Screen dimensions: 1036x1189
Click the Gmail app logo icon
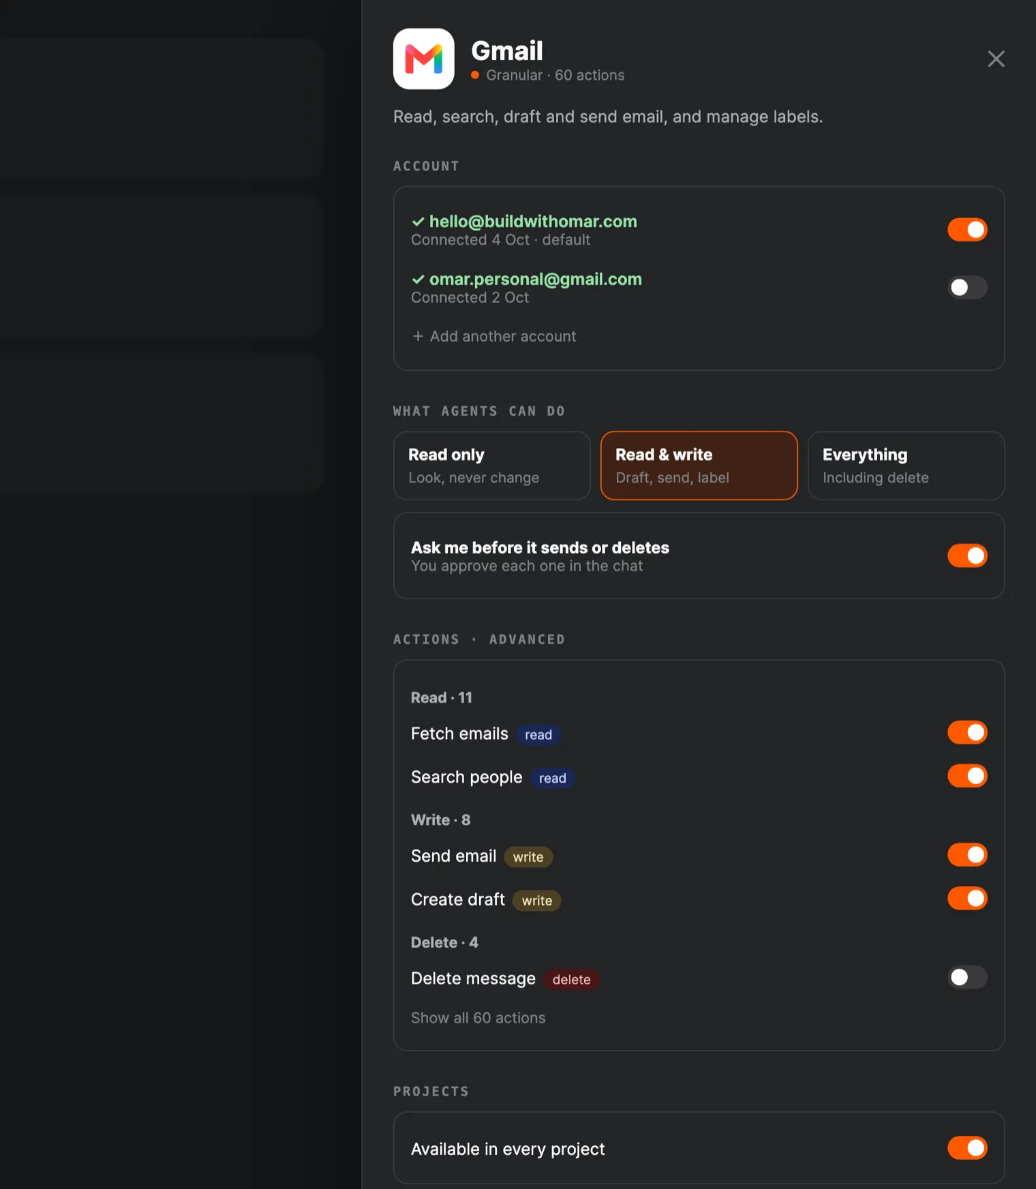click(423, 59)
